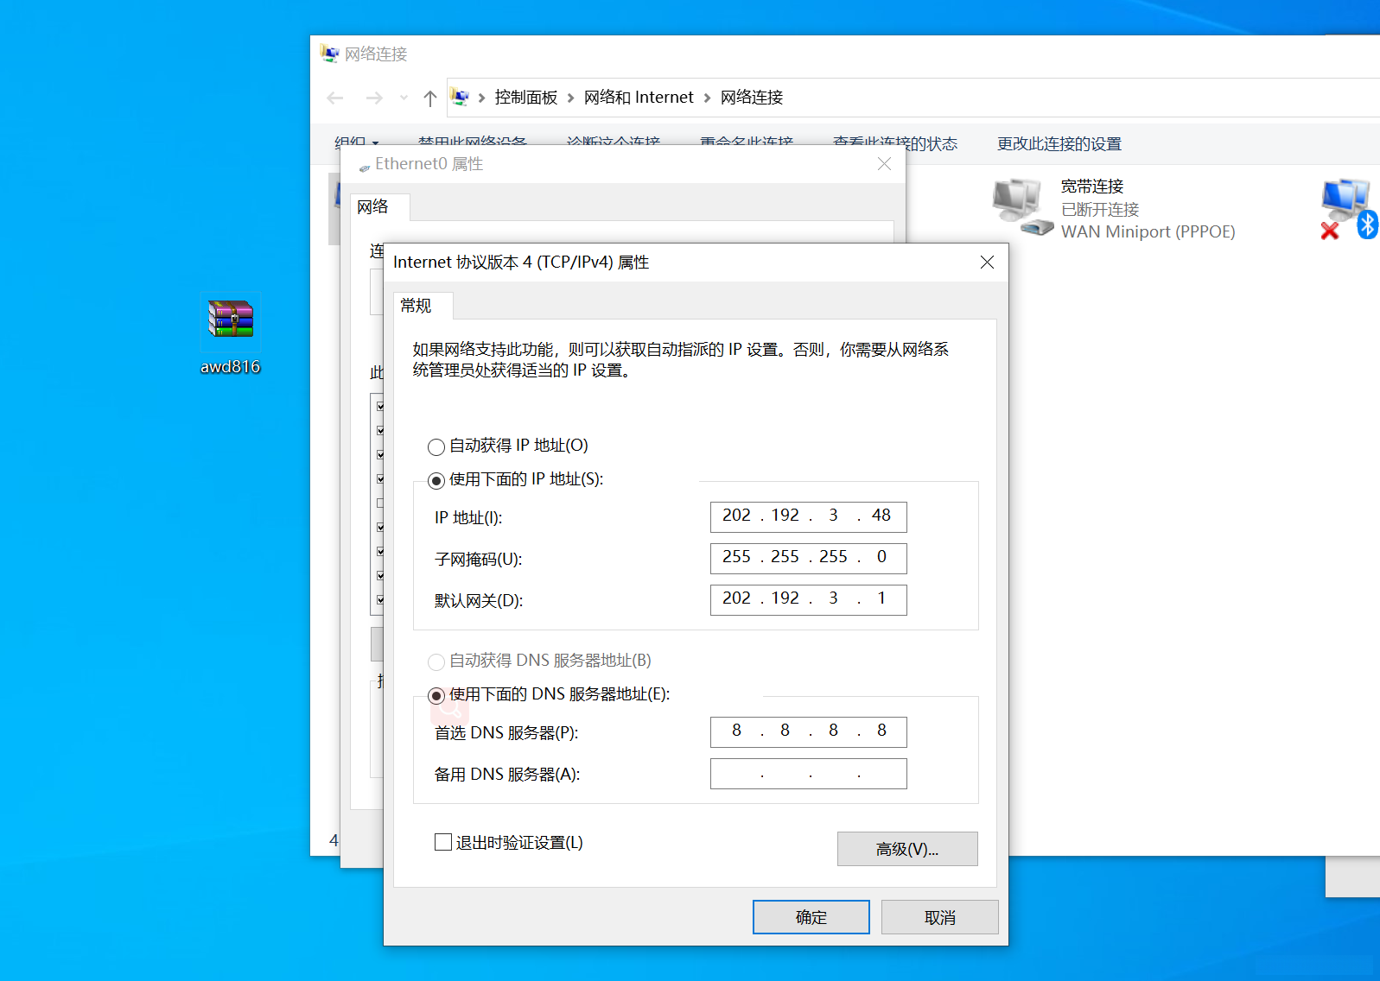
Task: Click the 网络连接 breadcrumb
Action: [x=752, y=98]
